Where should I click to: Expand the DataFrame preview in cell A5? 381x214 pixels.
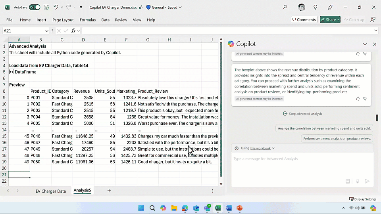coord(12,72)
